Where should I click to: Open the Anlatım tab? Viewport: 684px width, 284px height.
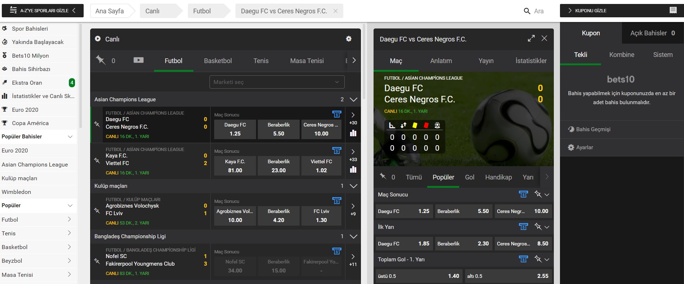point(441,61)
